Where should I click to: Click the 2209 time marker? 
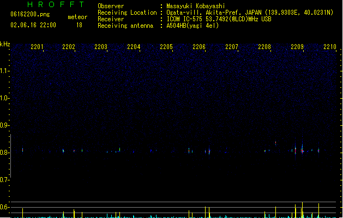coord(297,47)
